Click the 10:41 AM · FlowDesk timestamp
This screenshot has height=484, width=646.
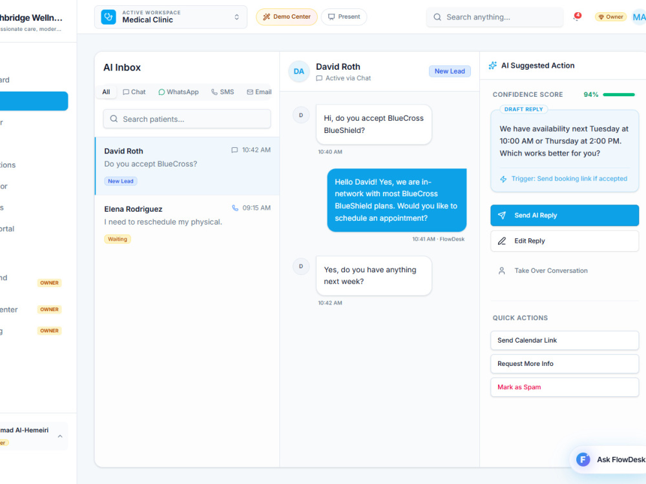coord(438,239)
